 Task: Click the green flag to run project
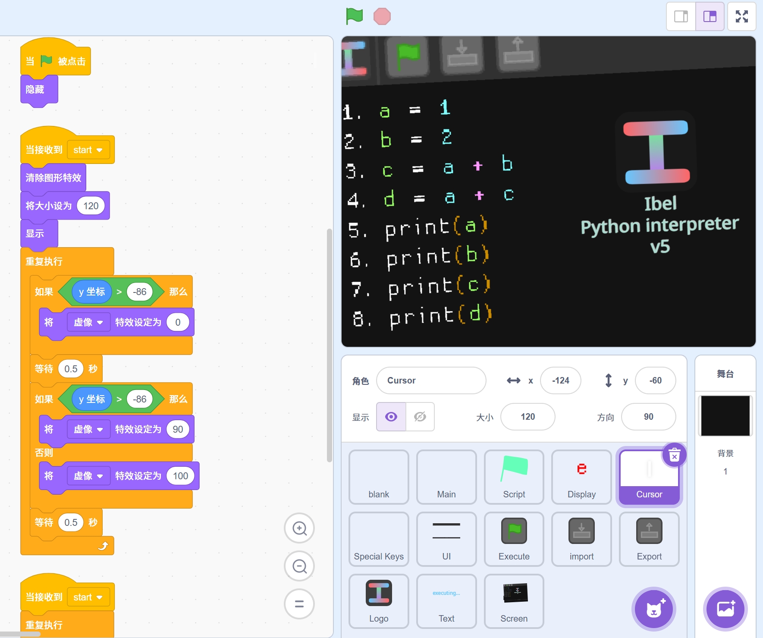354,16
